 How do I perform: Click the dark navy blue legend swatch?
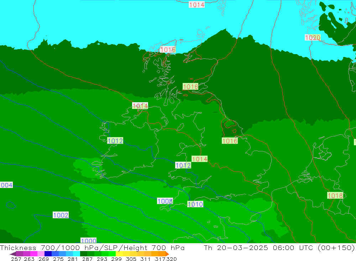pos(48,254)
